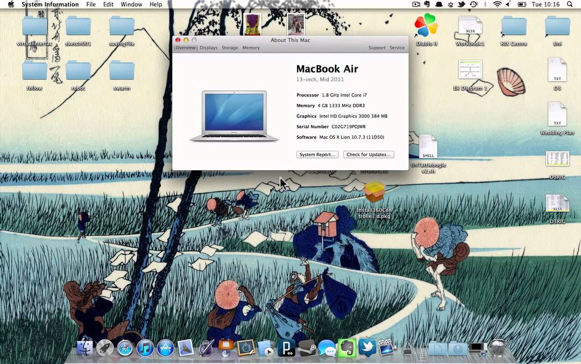Open the Service section link
The width and height of the screenshot is (581, 364).
(397, 48)
